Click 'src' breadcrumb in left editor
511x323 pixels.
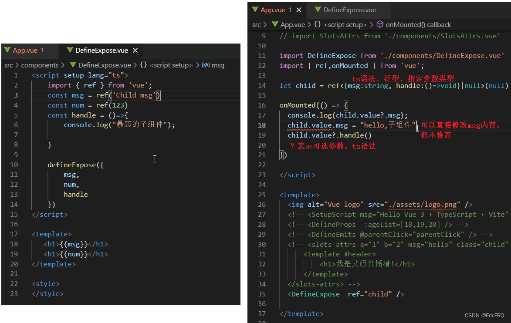(8, 65)
